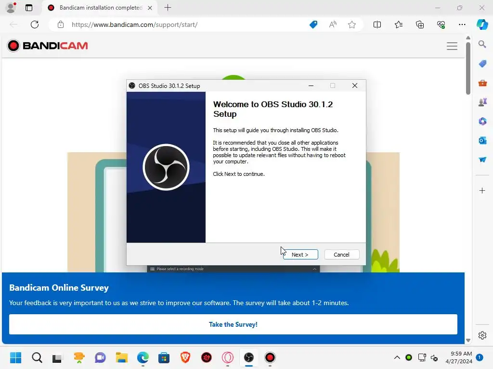Open Microsoft Store taskbar icon

click(164, 357)
